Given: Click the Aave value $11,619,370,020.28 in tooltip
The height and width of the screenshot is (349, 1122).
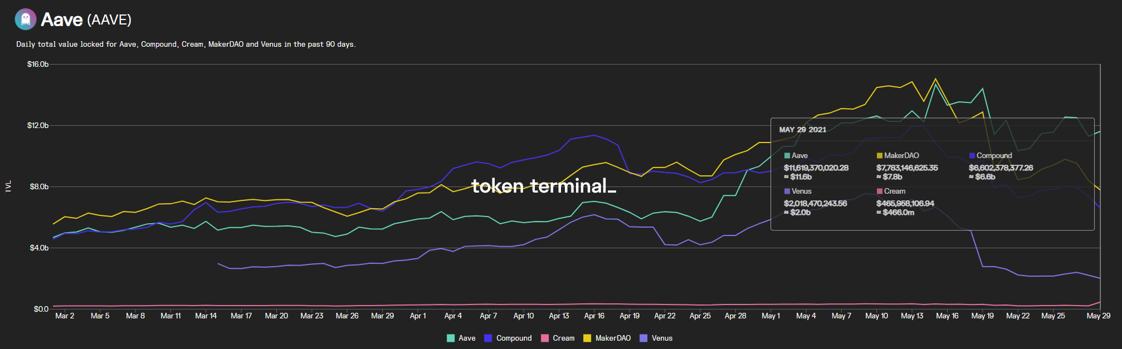Looking at the screenshot, I should [816, 168].
